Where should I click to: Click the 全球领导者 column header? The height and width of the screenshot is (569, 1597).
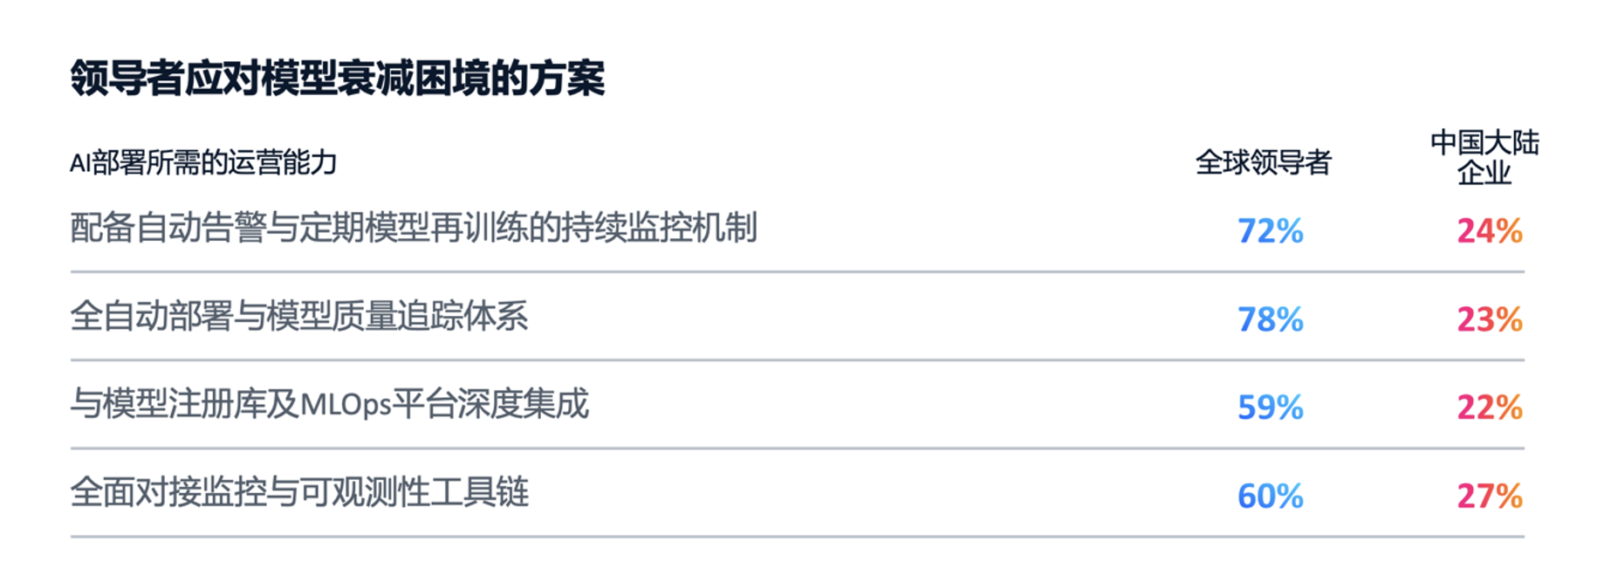[1263, 162]
